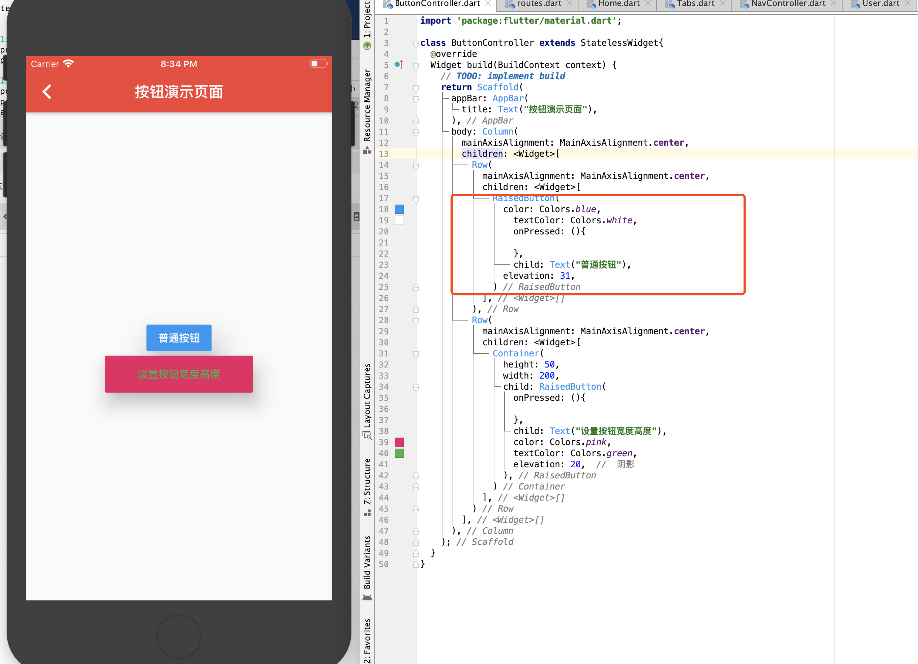
Task: Tap the back arrow in app bar
Action: [47, 92]
